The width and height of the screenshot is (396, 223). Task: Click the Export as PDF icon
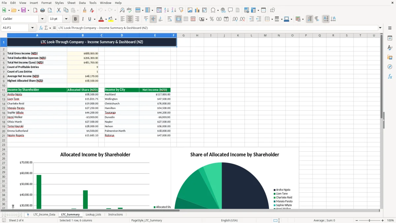[x=35, y=10]
